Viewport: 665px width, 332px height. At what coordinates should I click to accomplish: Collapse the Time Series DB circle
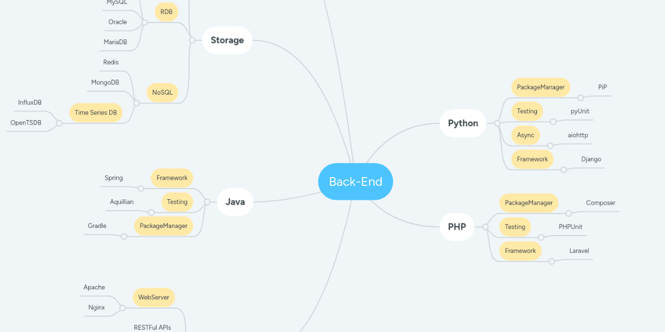pyautogui.click(x=59, y=123)
